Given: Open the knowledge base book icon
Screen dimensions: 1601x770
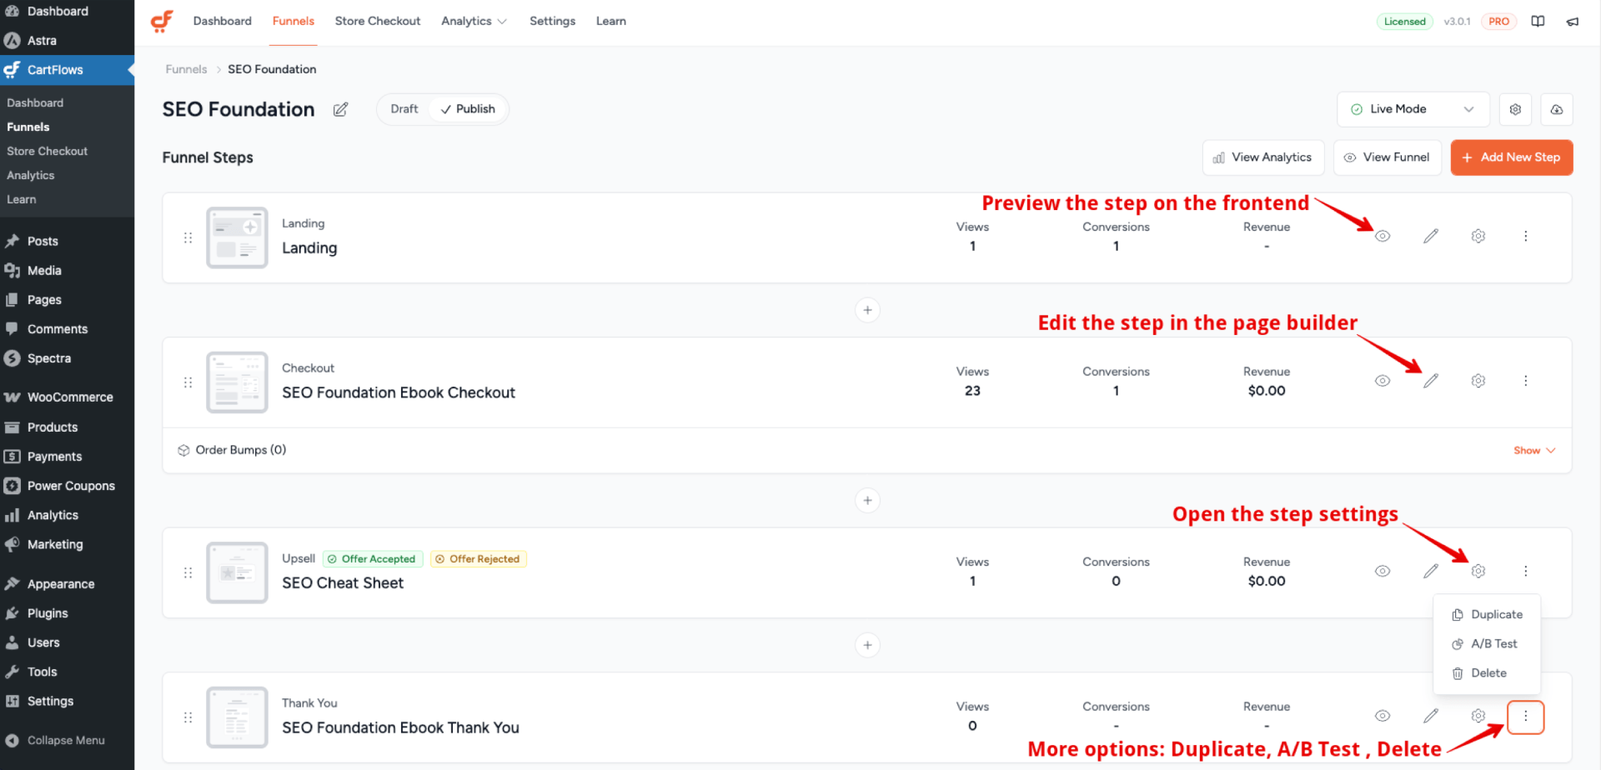Looking at the screenshot, I should pos(1538,22).
